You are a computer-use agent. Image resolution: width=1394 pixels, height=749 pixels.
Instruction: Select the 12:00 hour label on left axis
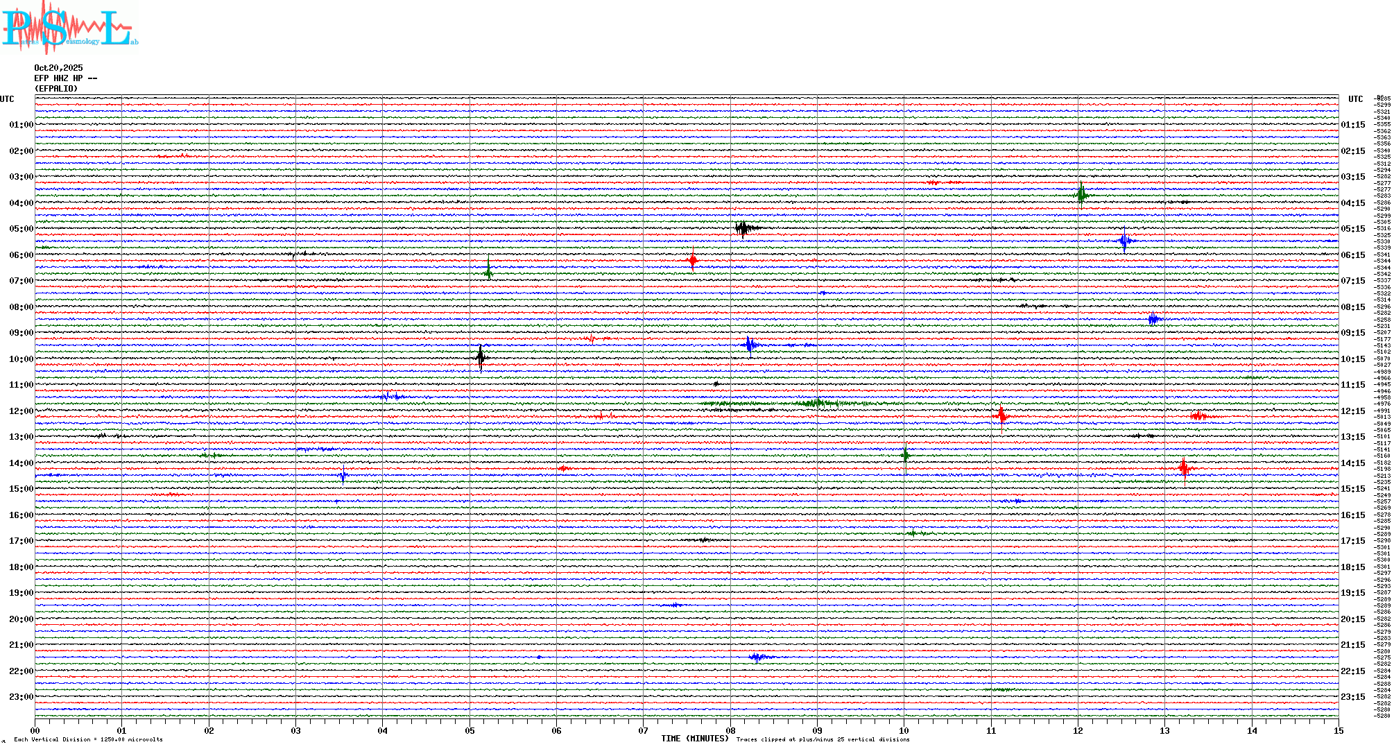tap(21, 411)
